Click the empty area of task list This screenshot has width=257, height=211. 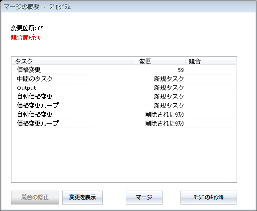pyautogui.click(x=124, y=155)
